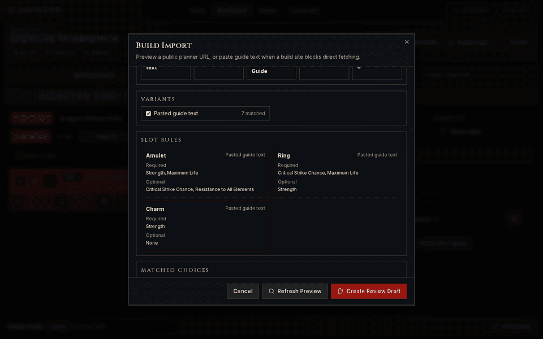Select the Charm slot rule card heading

coord(155,209)
